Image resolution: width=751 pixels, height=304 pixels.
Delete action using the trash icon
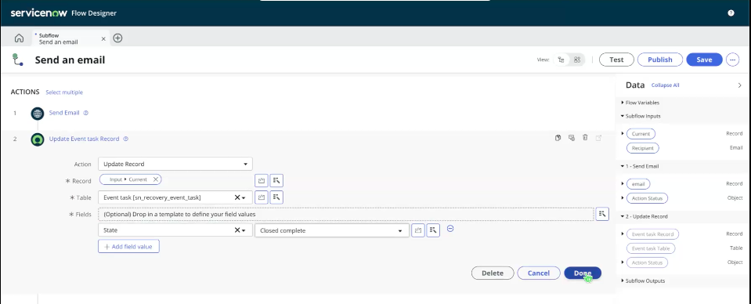click(x=585, y=138)
